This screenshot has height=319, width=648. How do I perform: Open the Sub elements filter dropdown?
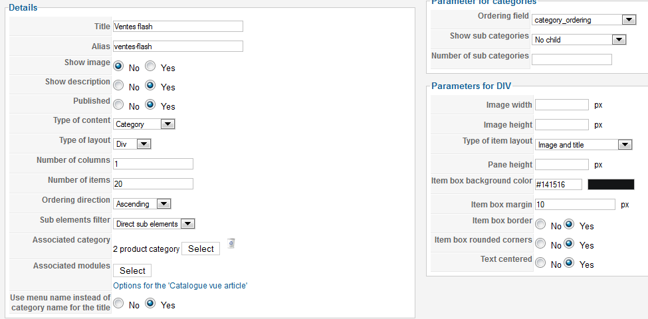coord(154,224)
